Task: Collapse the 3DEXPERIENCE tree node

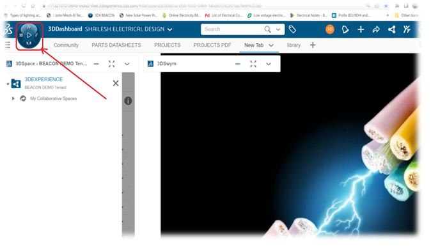Action: (x=8, y=84)
